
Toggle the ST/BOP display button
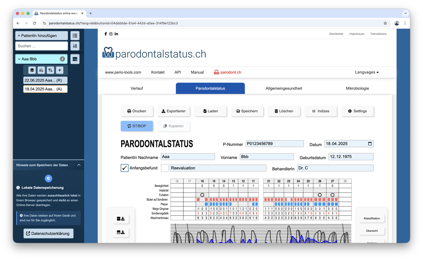point(137,126)
